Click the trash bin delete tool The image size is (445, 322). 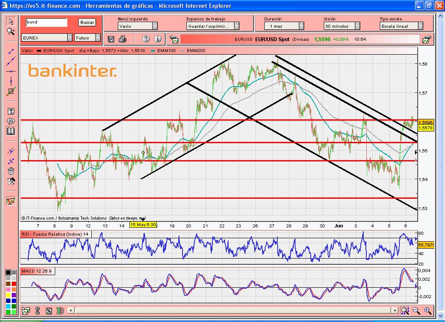(x=11, y=171)
